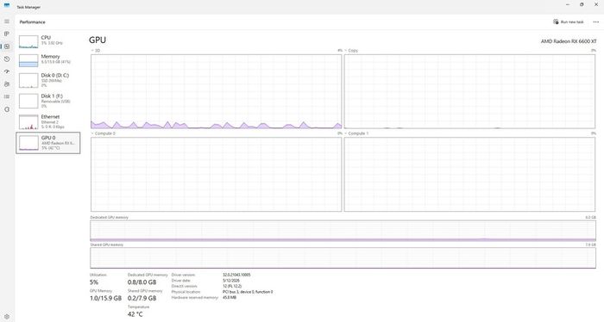Image resolution: width=604 pixels, height=322 pixels.
Task: Click the driver date 5/12/2026
Action: (x=231, y=281)
